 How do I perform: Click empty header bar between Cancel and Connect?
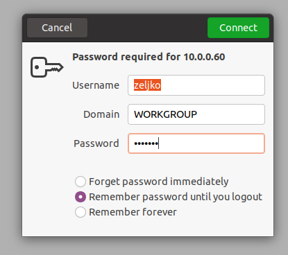click(x=147, y=28)
